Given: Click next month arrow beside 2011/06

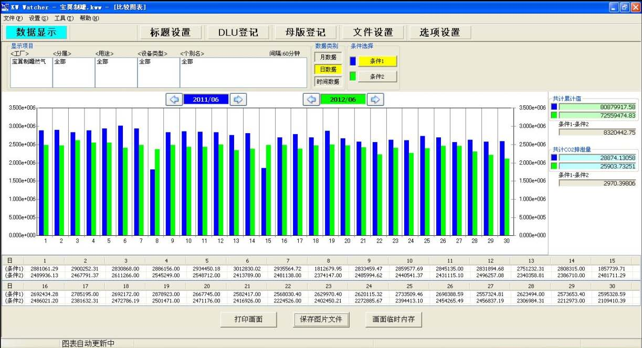Looking at the screenshot, I should [x=238, y=100].
